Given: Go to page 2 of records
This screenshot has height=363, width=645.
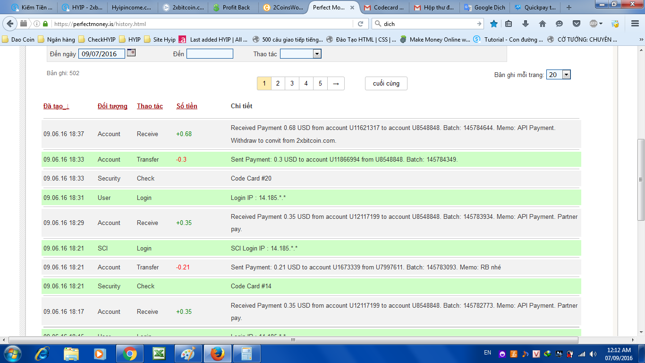Looking at the screenshot, I should (x=278, y=84).
